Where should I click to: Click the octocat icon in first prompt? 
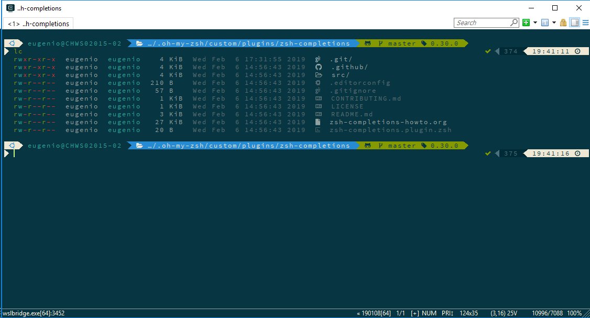368,43
